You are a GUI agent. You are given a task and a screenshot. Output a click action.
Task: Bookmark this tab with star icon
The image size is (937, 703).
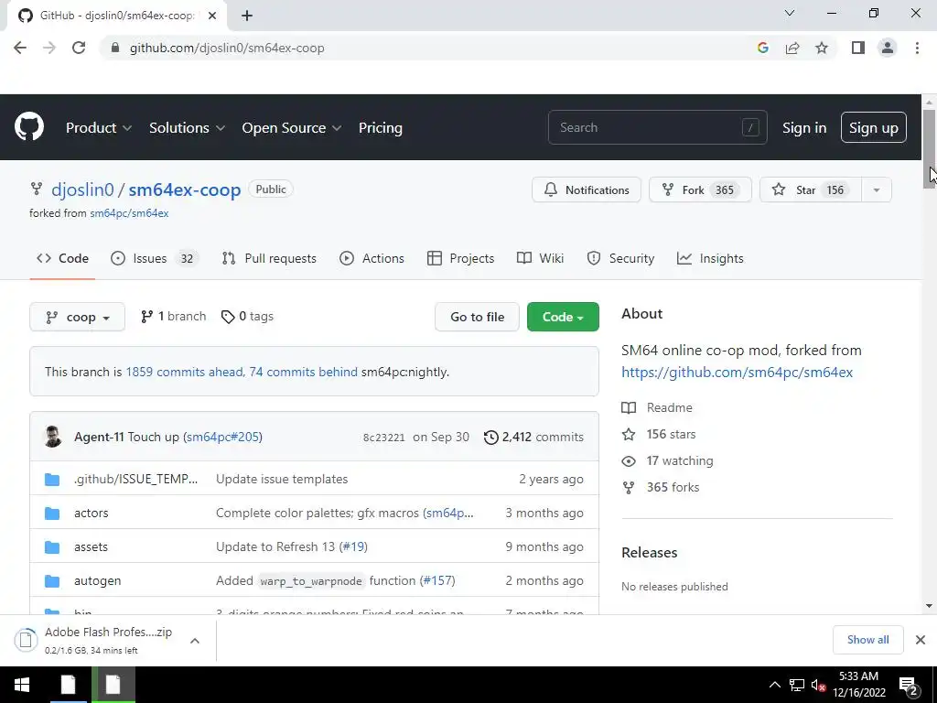[822, 48]
